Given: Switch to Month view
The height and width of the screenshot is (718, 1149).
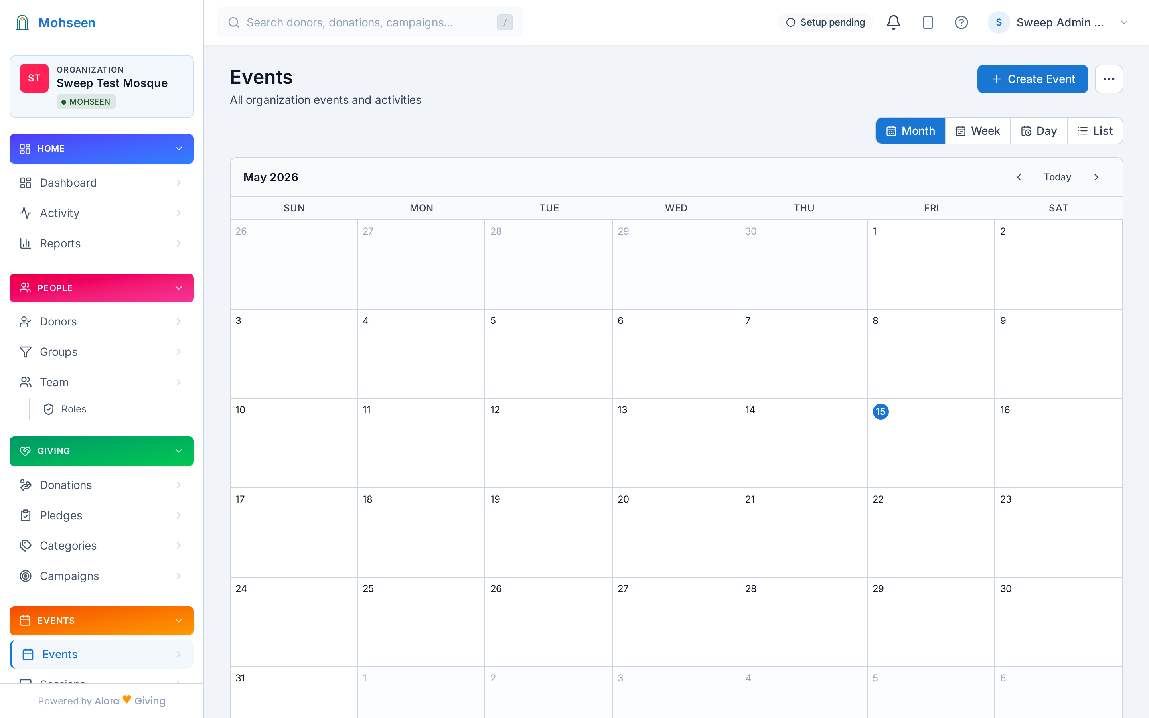Looking at the screenshot, I should (910, 131).
